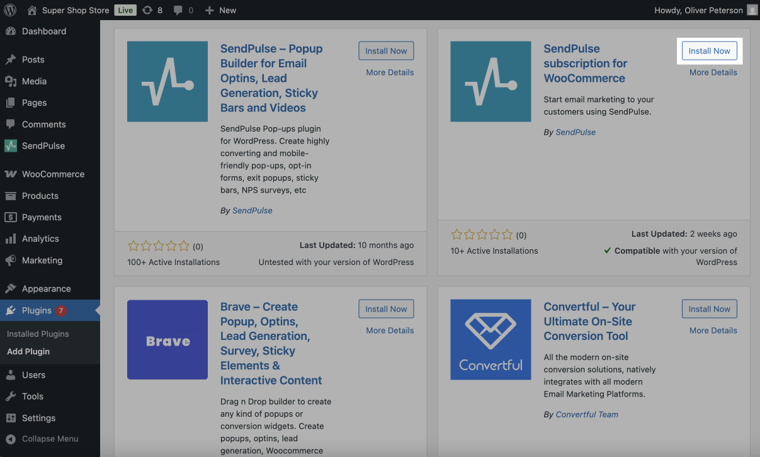
Task: Open SendPulse author link under Popup Builder
Action: coord(252,211)
